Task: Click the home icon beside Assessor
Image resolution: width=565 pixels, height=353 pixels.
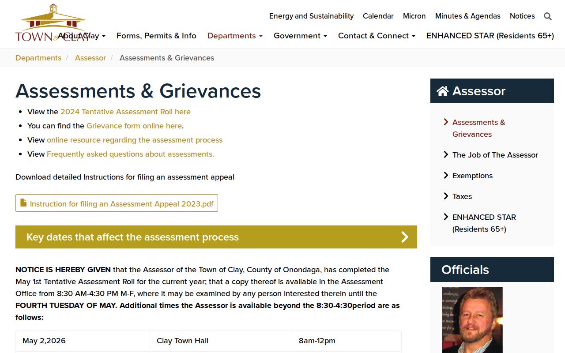Action: pyautogui.click(x=442, y=91)
